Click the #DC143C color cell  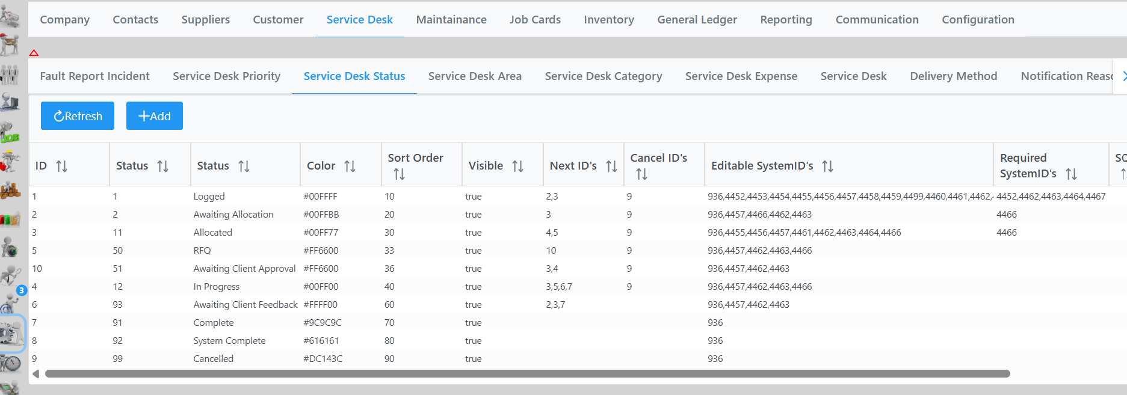tap(323, 359)
